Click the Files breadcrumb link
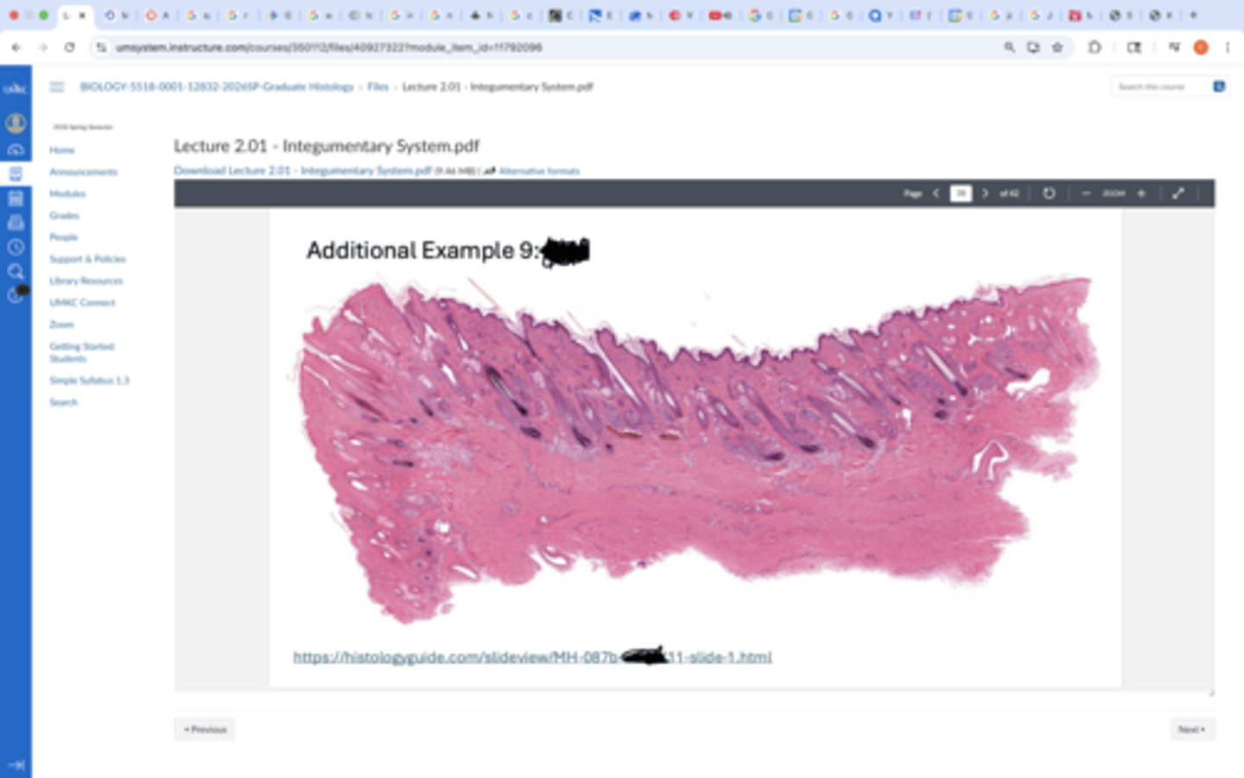1244x778 pixels. pos(378,86)
